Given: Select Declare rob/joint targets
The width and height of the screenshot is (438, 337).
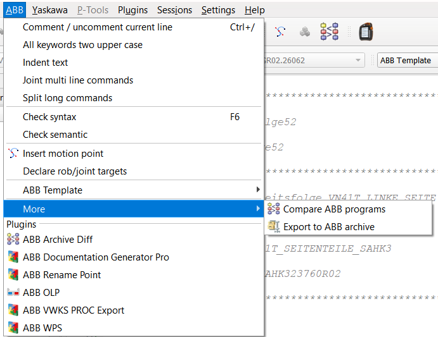Looking at the screenshot, I should (x=134, y=171).
